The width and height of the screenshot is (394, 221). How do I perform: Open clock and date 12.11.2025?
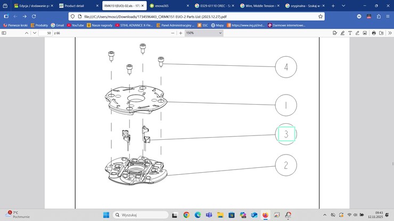point(375,215)
